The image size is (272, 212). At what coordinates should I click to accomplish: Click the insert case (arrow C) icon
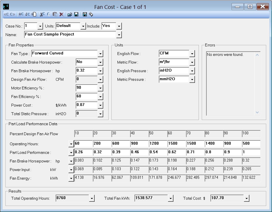pyautogui.click(x=28, y=14)
